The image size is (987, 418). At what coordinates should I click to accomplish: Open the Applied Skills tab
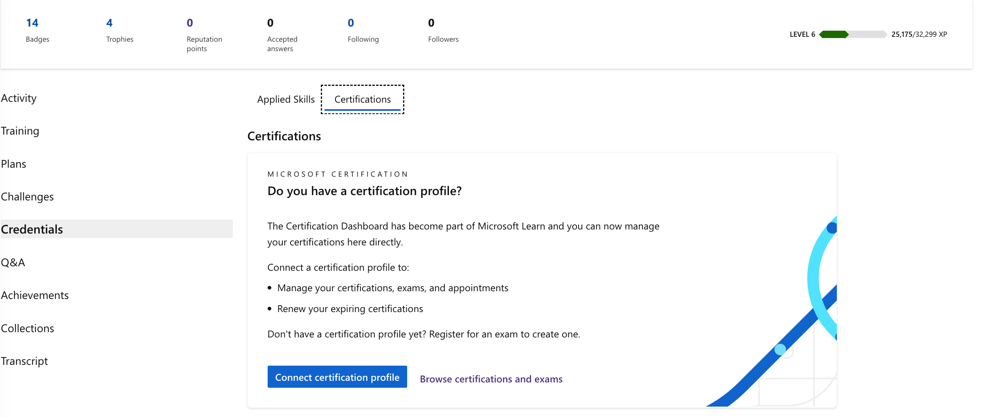286,99
